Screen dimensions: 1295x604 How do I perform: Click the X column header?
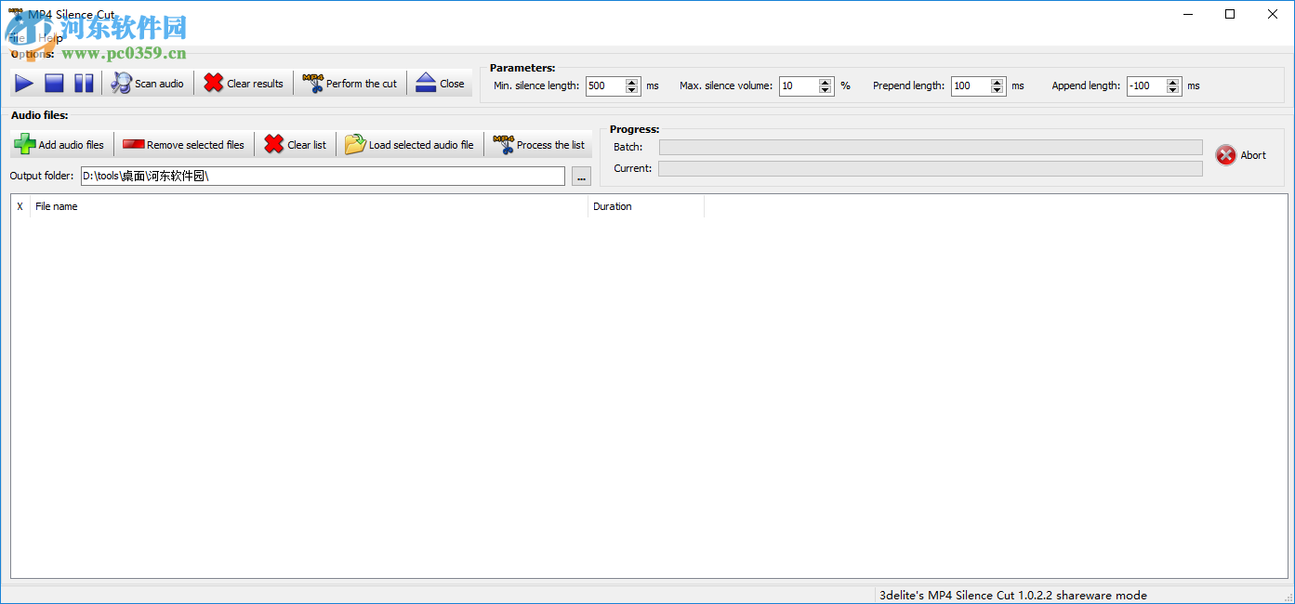20,206
